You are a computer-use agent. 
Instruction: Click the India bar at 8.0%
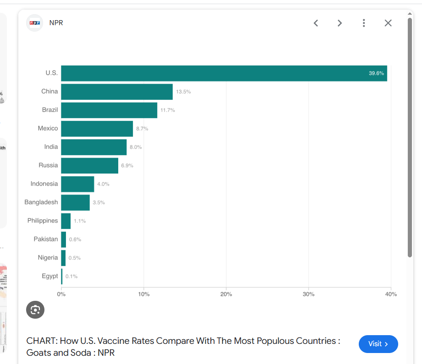(x=94, y=147)
